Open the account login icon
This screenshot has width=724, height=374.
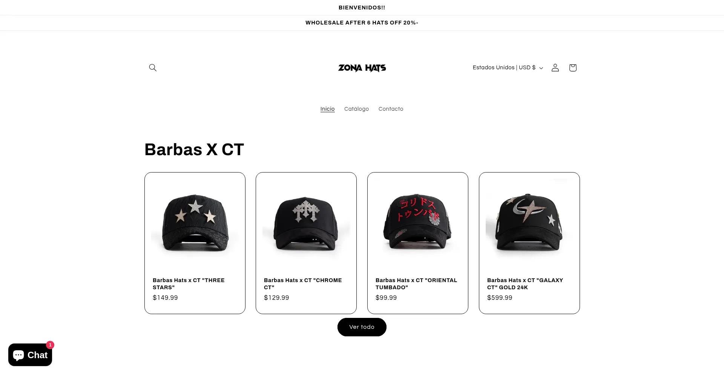point(555,67)
